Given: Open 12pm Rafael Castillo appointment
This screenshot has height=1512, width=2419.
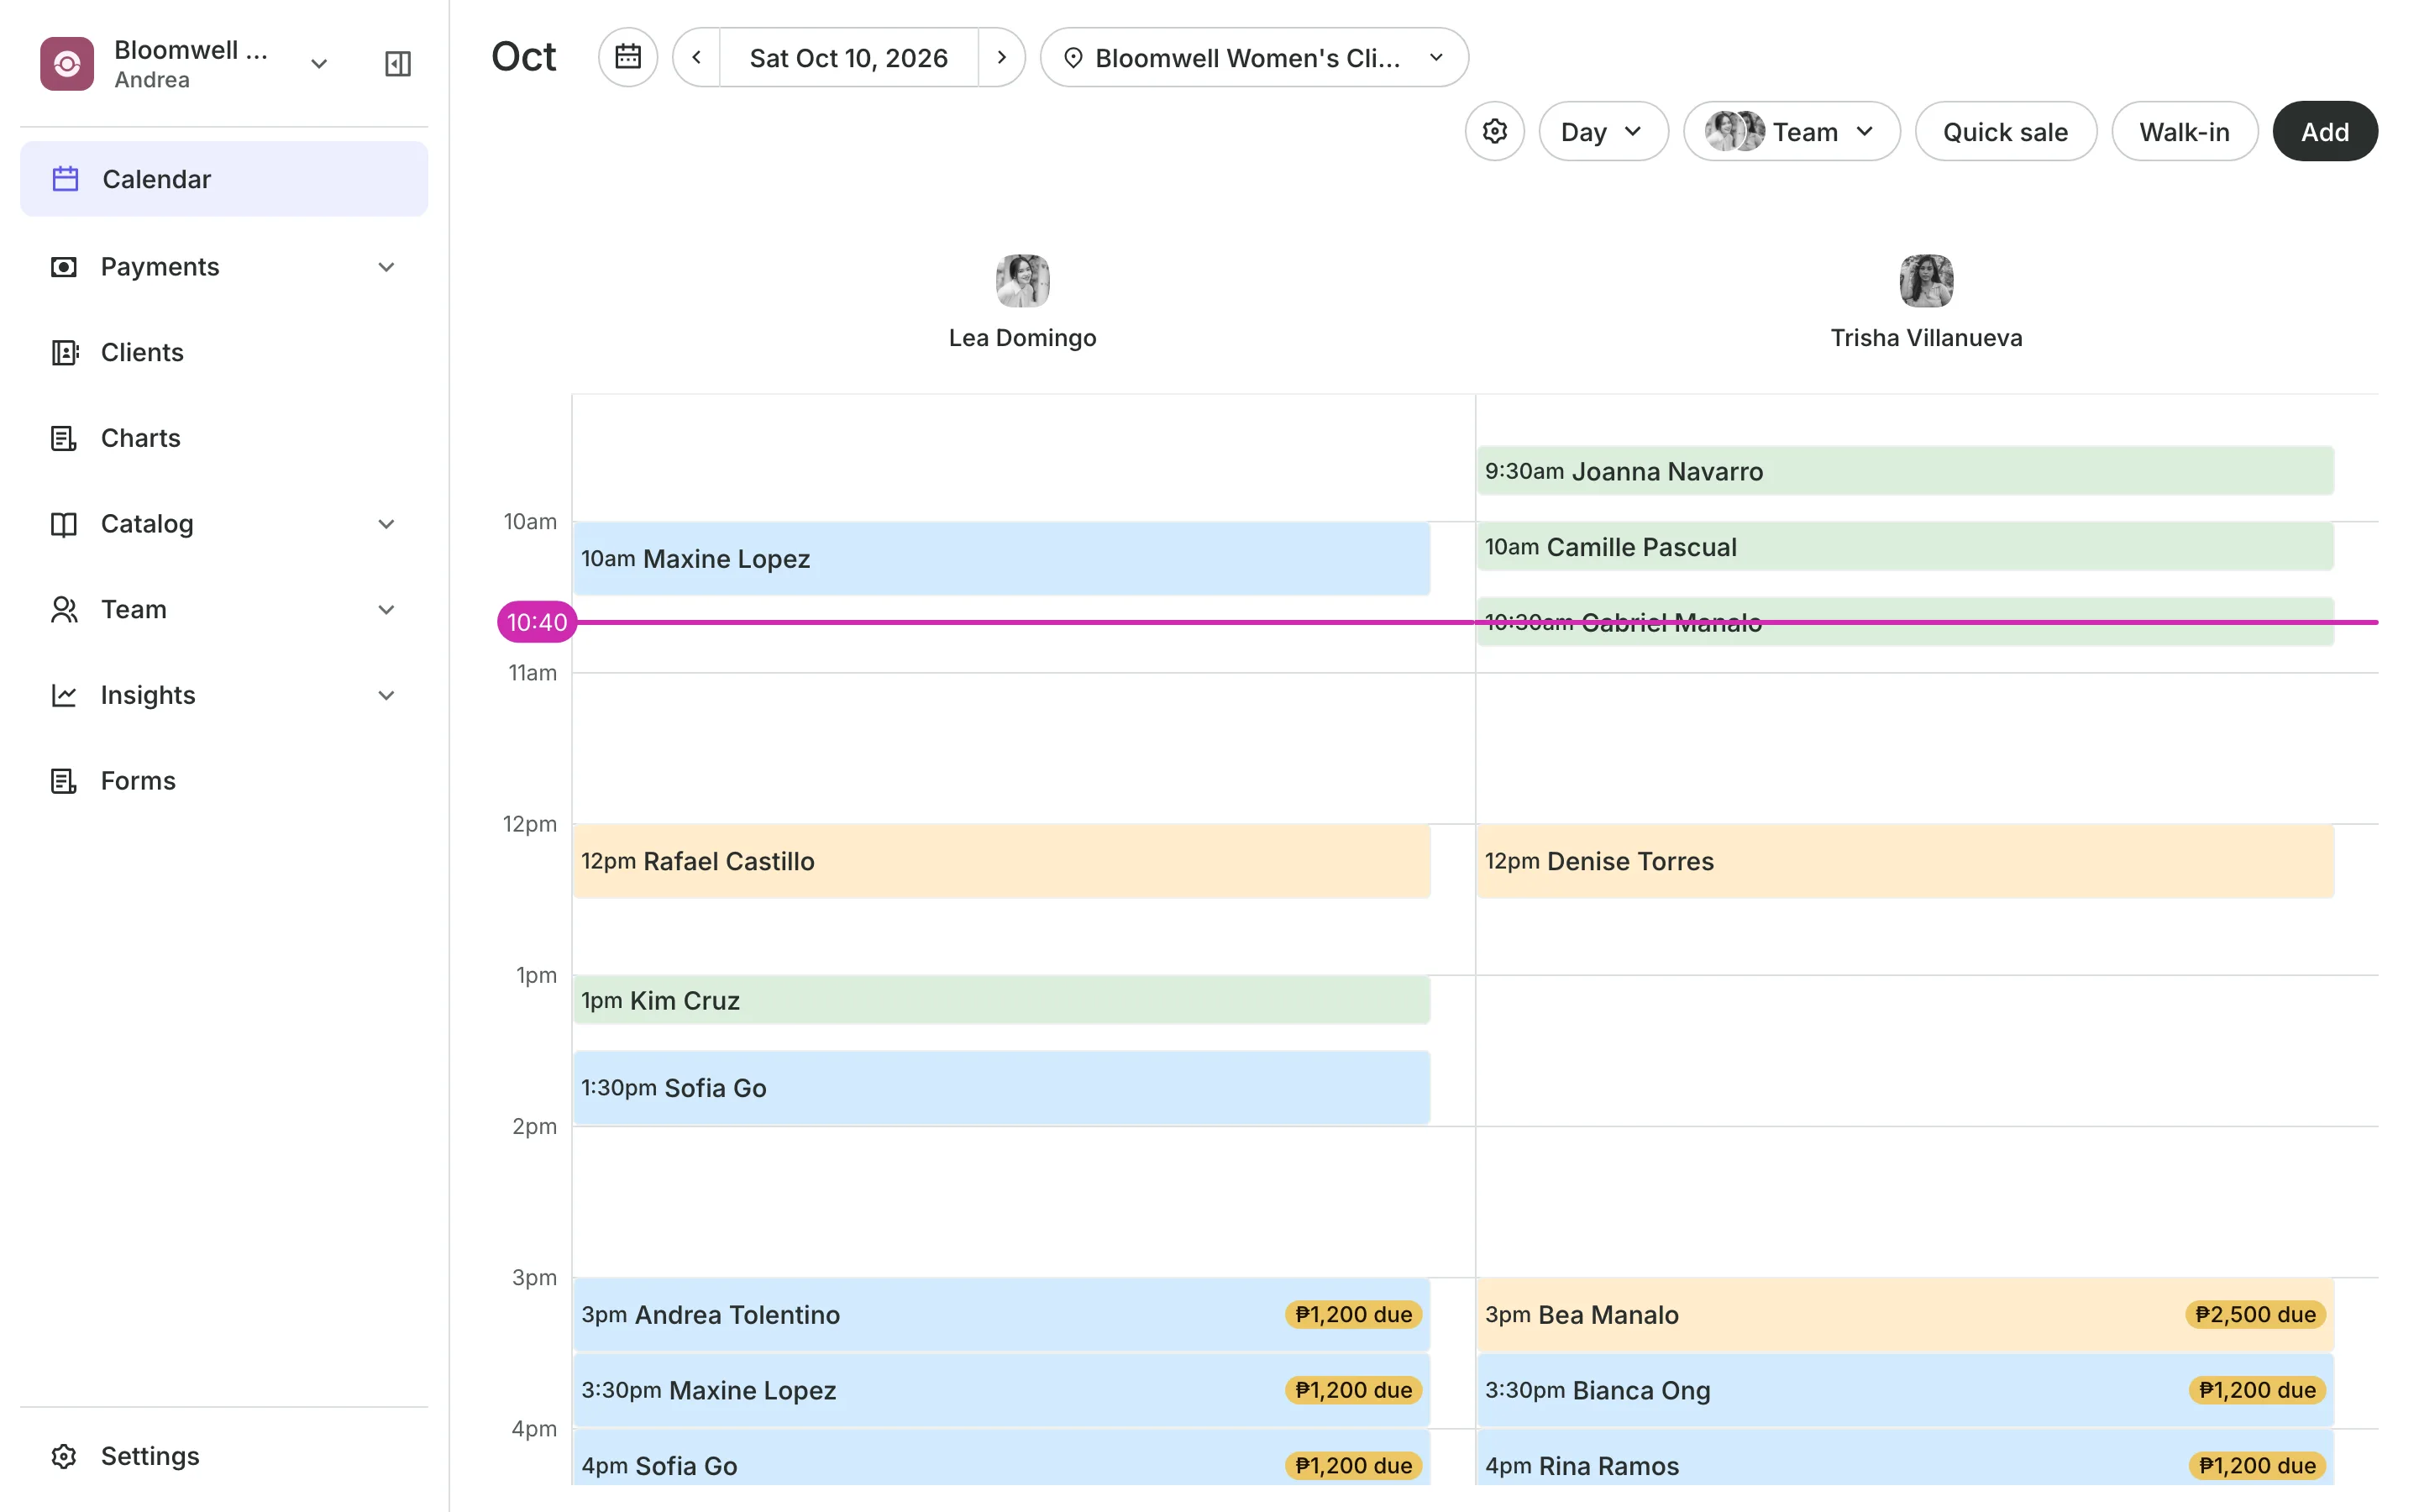Looking at the screenshot, I should click(x=1001, y=861).
